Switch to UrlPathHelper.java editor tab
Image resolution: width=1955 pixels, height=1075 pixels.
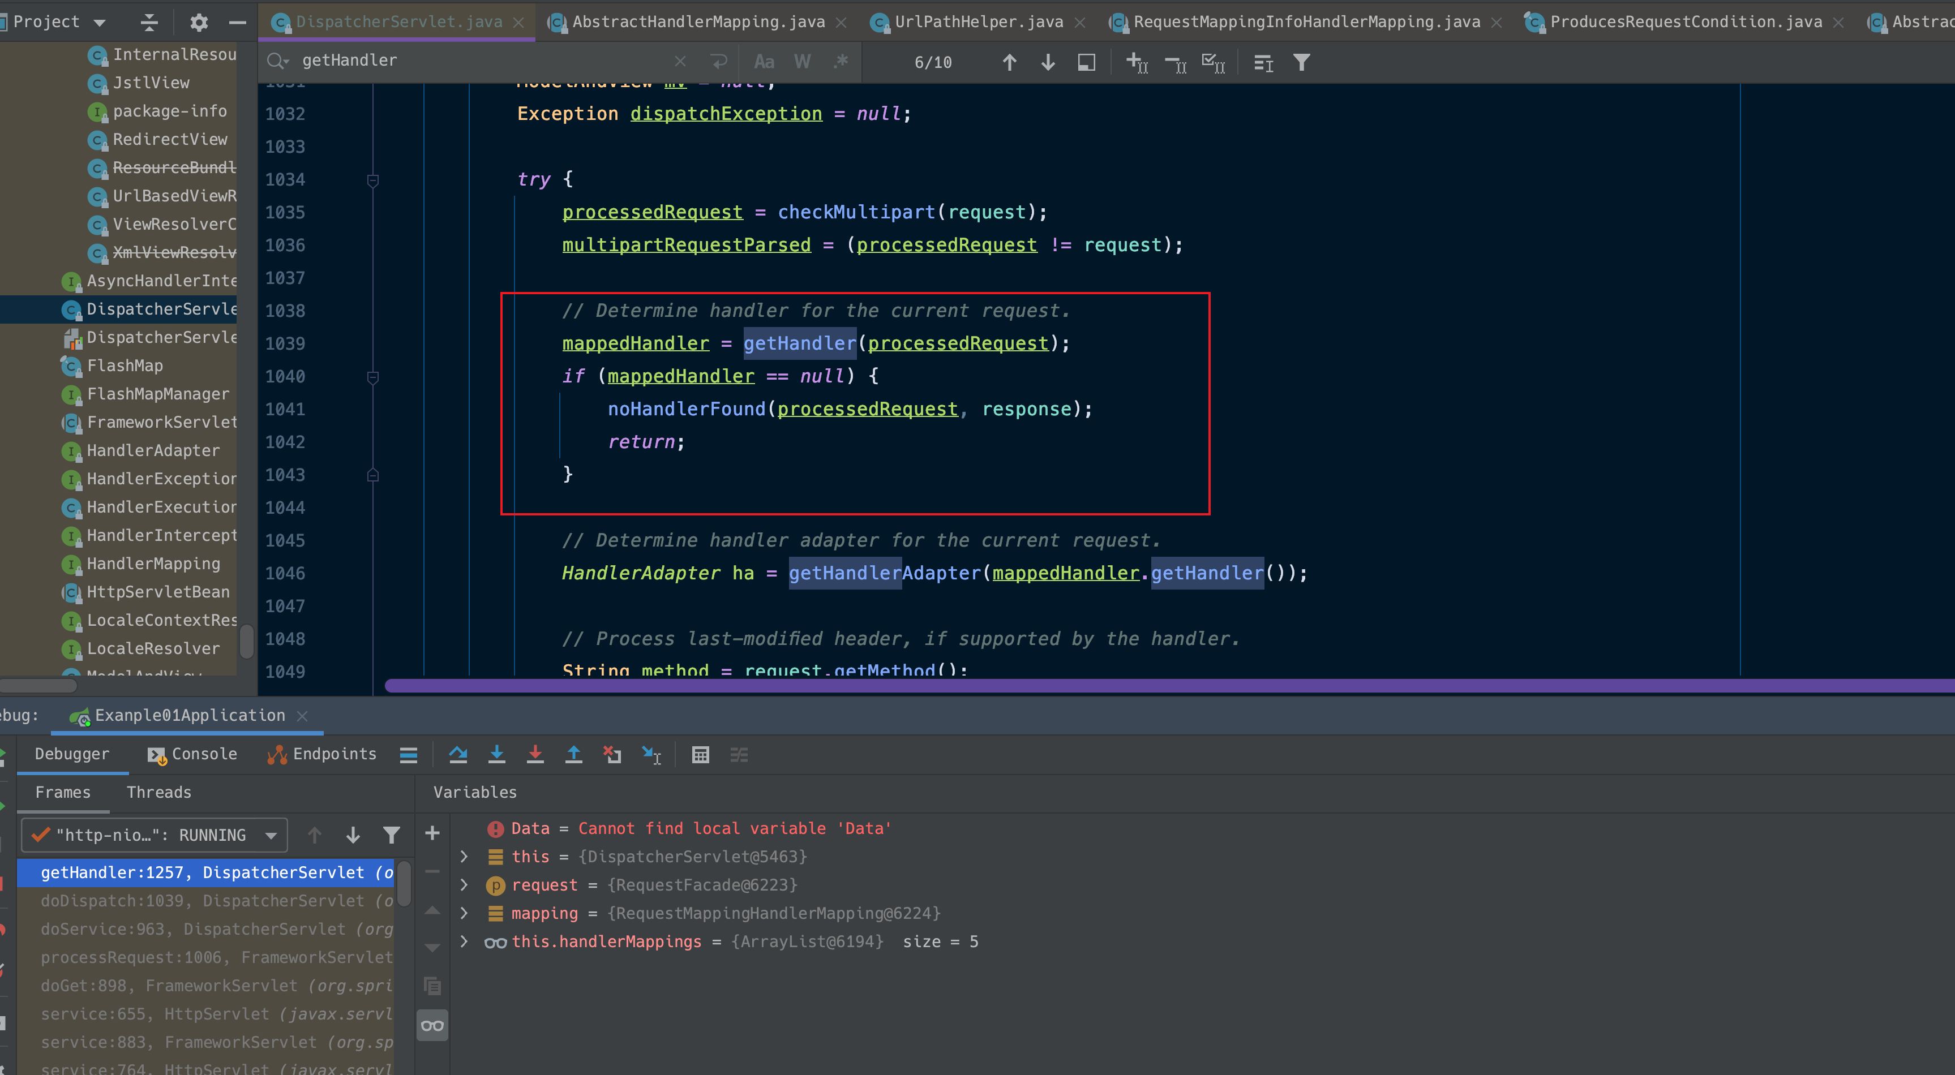[977, 22]
